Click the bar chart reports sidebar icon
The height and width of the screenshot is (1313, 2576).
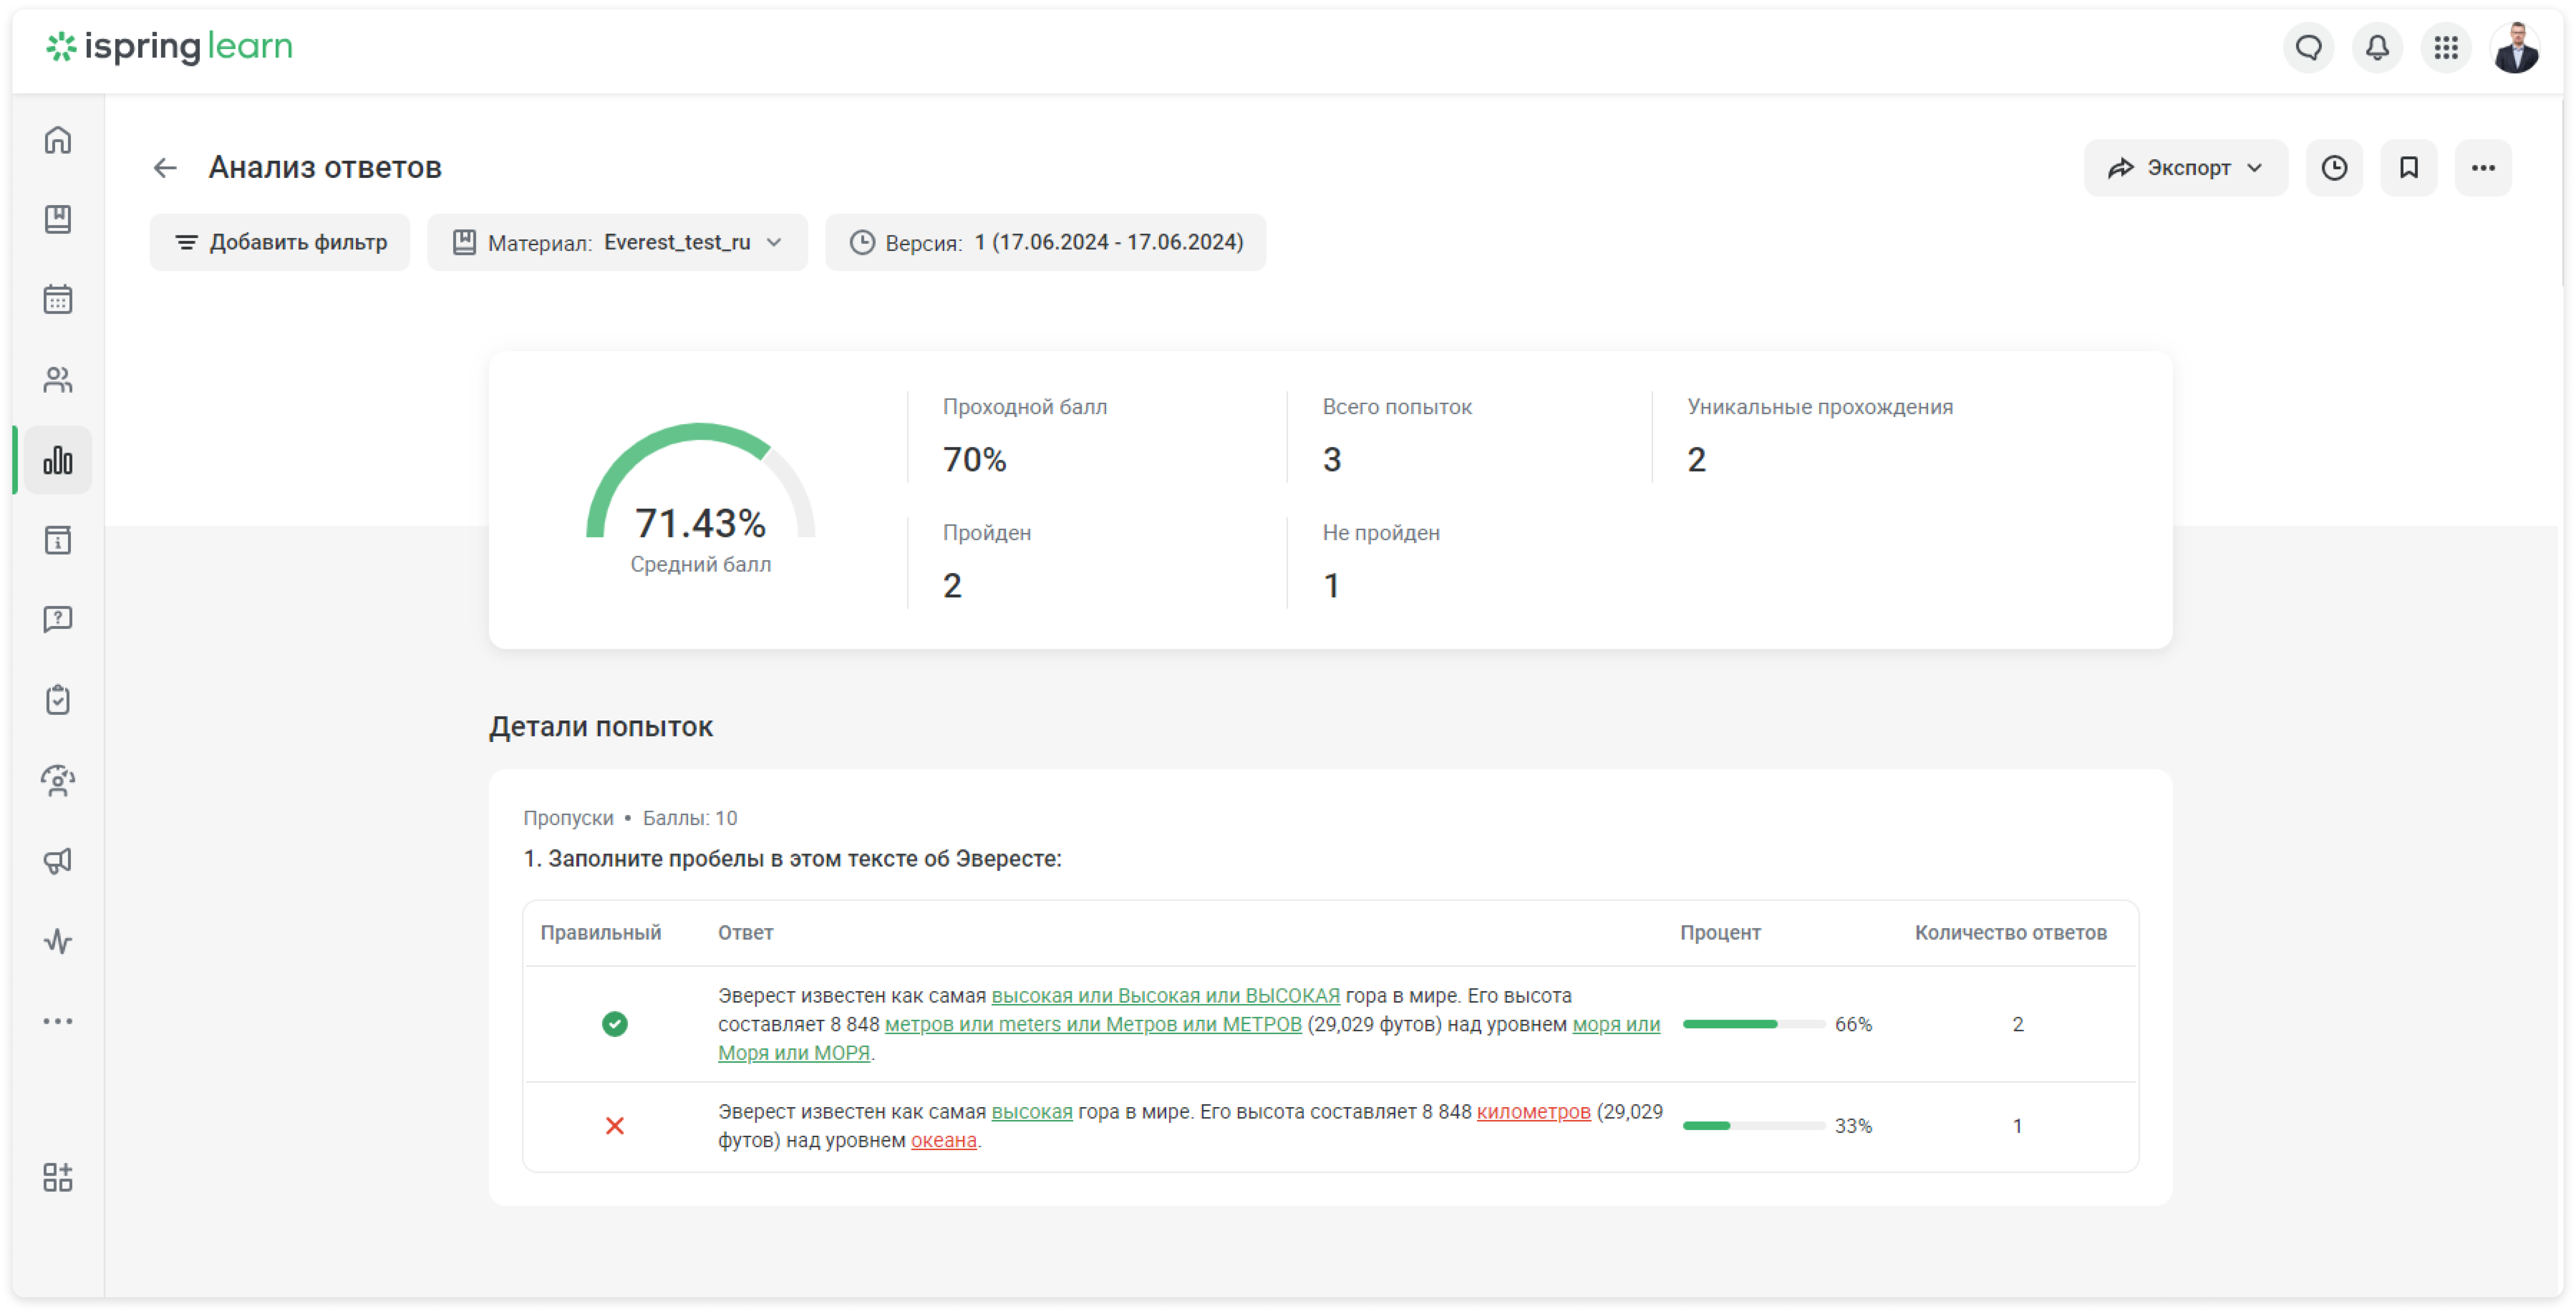point(58,460)
